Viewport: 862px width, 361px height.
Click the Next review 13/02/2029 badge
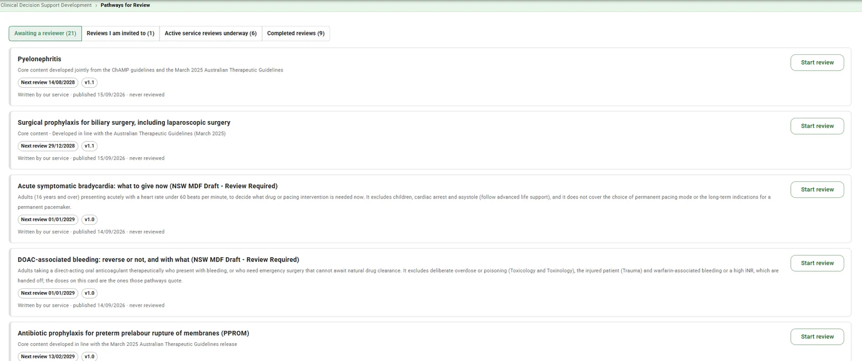coord(48,357)
